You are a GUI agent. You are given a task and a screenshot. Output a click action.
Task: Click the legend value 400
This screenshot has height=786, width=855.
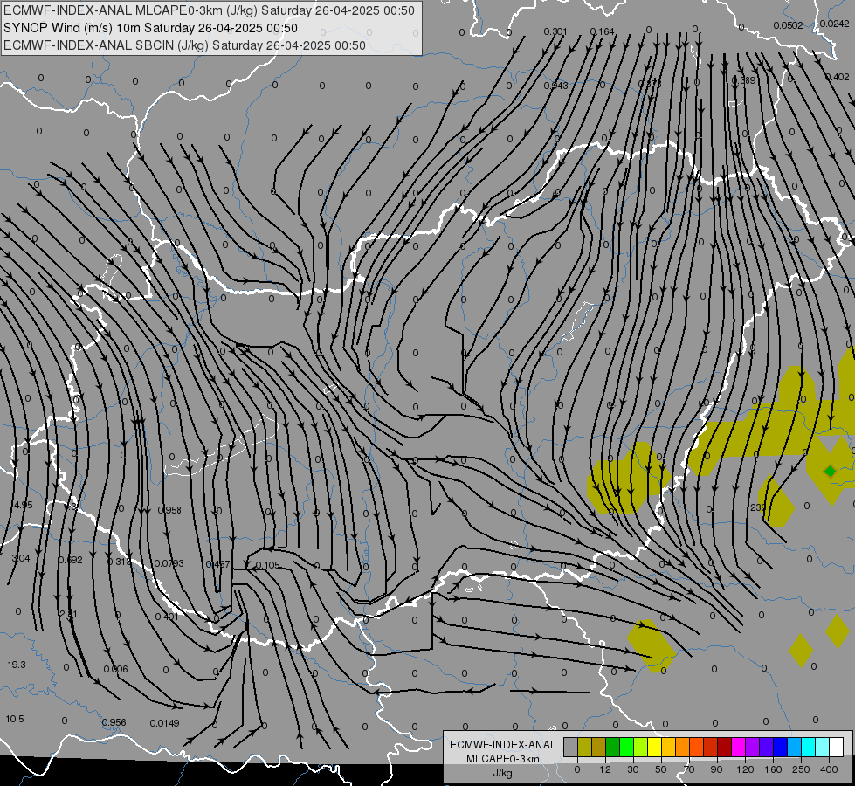coord(829,769)
